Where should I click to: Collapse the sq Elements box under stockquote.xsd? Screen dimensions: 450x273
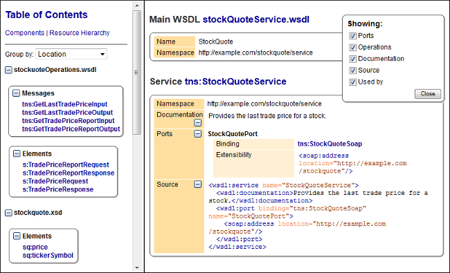point(17,236)
